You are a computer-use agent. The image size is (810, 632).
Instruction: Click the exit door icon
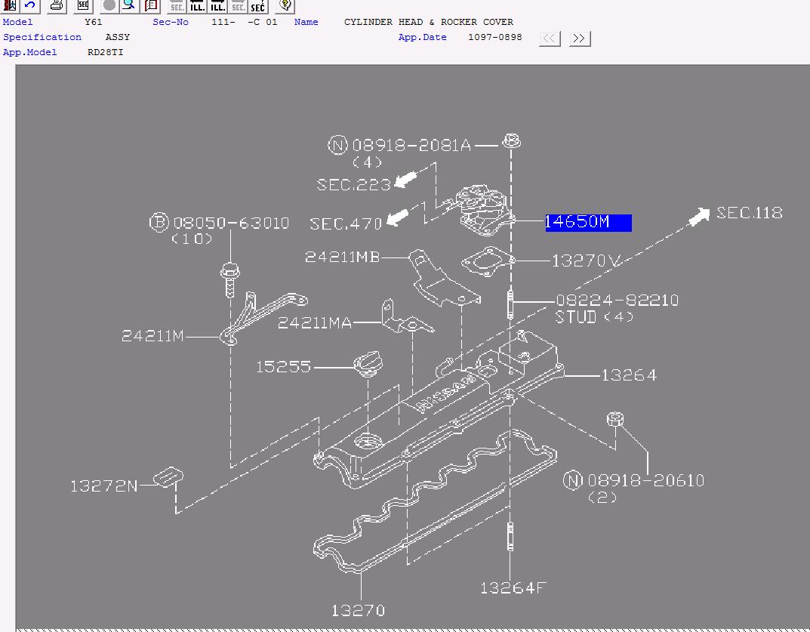coord(9,6)
